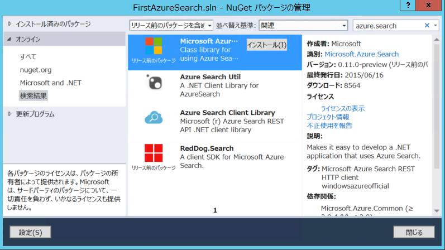Open the help question mark button

[x=408, y=5]
